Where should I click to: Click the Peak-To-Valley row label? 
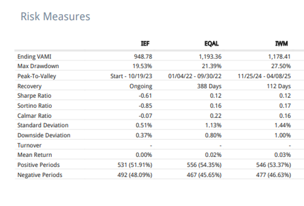[x=37, y=76]
